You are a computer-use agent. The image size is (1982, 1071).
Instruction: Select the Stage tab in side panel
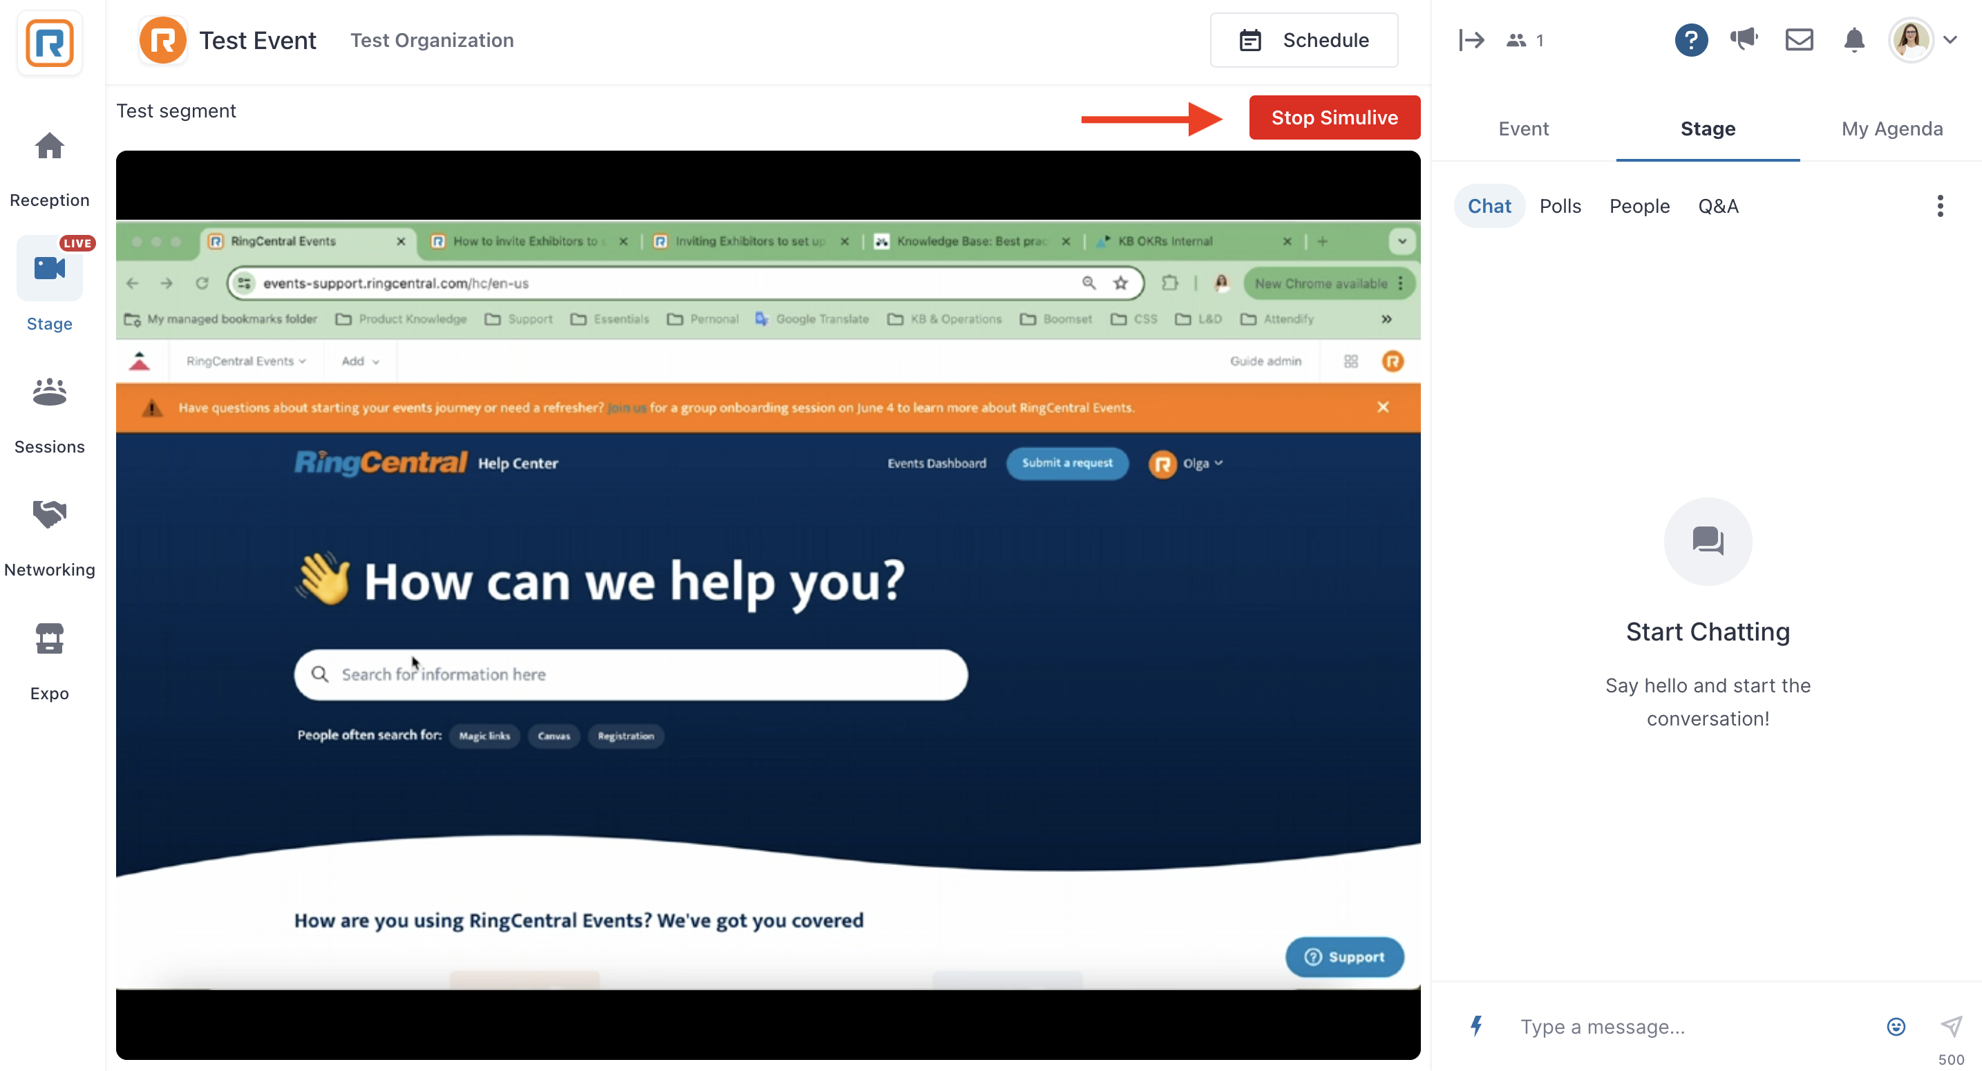1708,129
